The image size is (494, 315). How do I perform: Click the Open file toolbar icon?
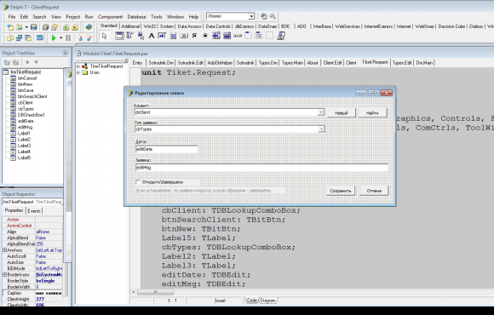point(20,27)
